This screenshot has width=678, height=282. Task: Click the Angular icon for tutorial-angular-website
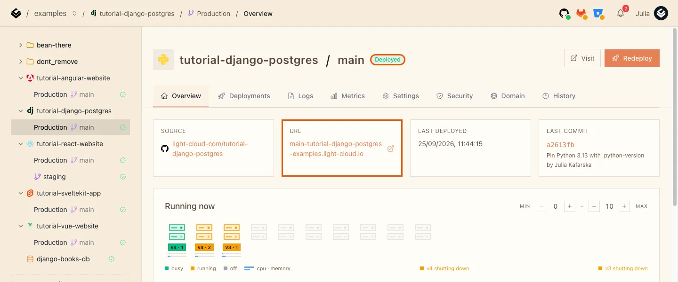pyautogui.click(x=30, y=78)
